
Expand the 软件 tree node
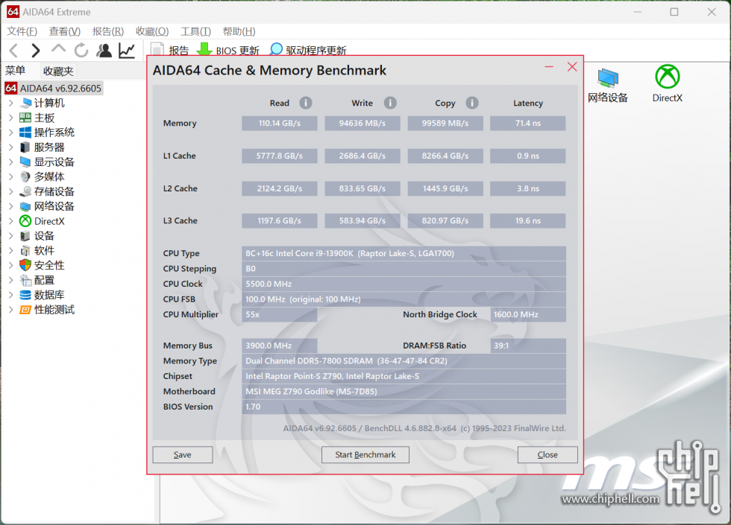tap(10, 250)
